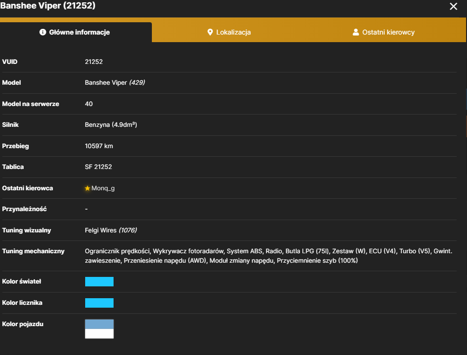Click the Ostatni kierowca row label

click(x=27, y=188)
